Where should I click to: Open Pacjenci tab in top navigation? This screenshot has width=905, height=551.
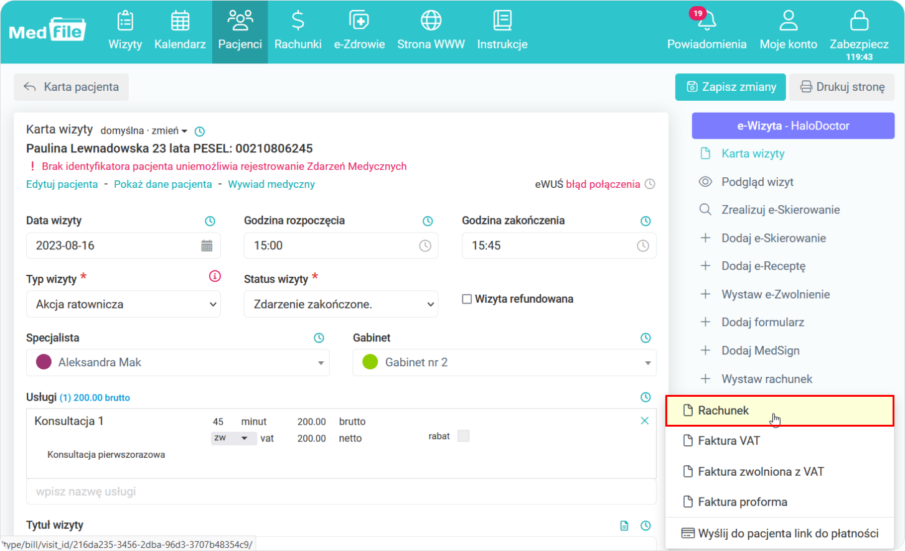coord(240,31)
